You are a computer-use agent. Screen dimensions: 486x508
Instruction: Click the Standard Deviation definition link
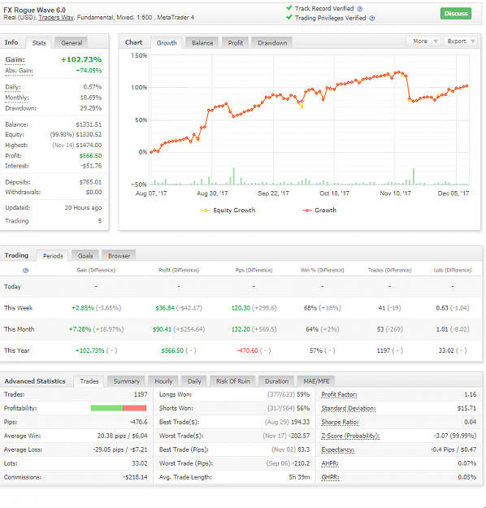(349, 409)
